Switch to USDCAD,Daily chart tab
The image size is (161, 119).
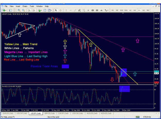pos(78,113)
